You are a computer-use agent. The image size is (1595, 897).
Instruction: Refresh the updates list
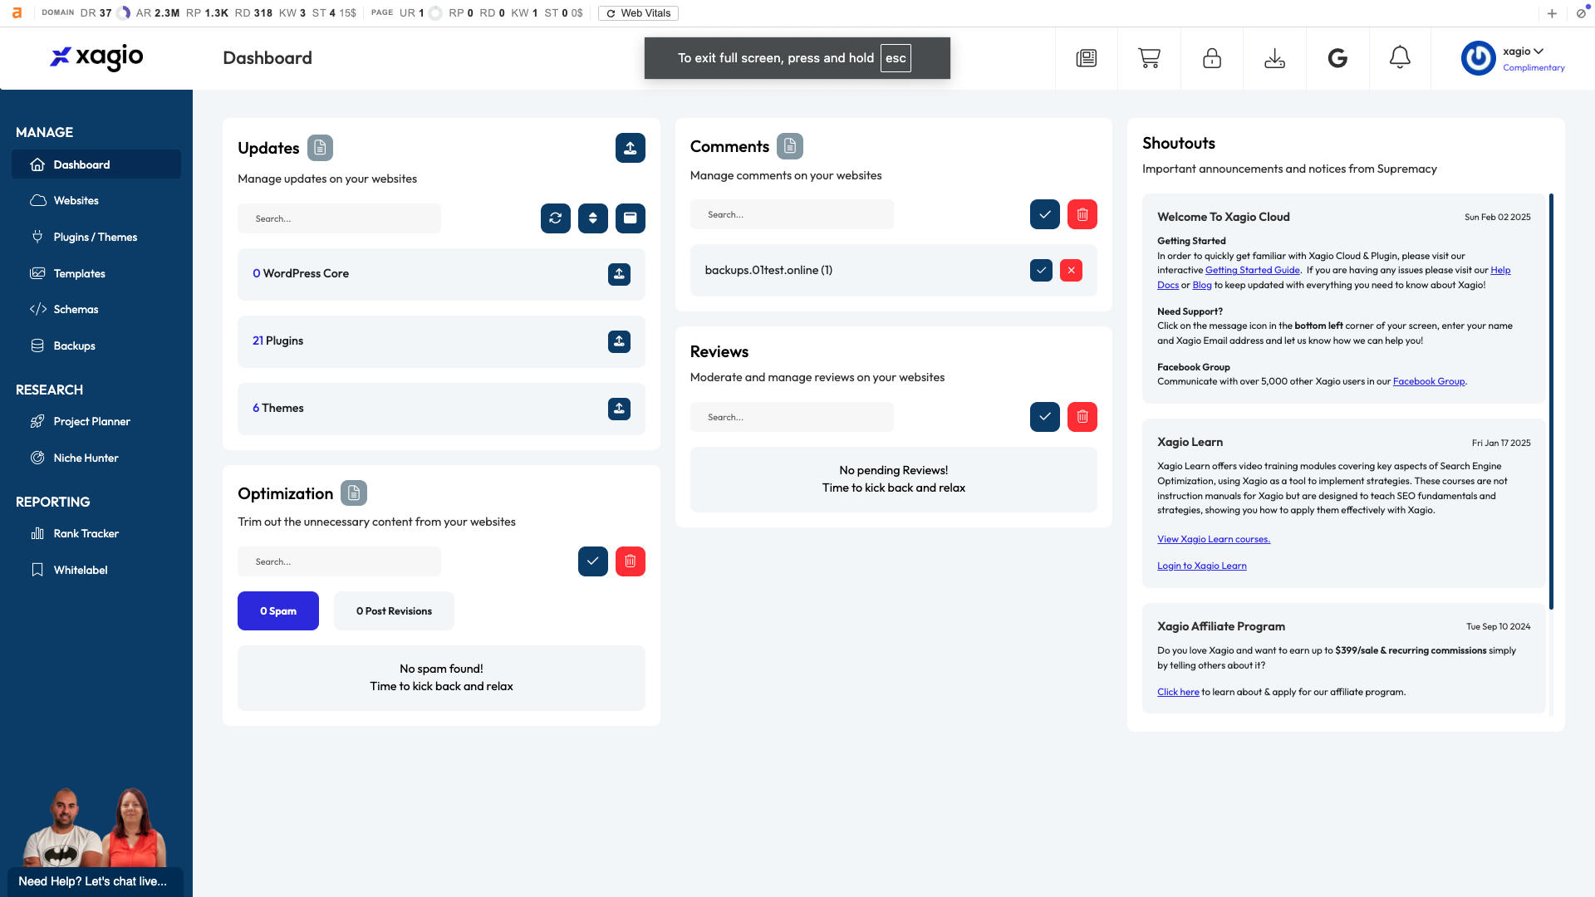[x=556, y=218]
